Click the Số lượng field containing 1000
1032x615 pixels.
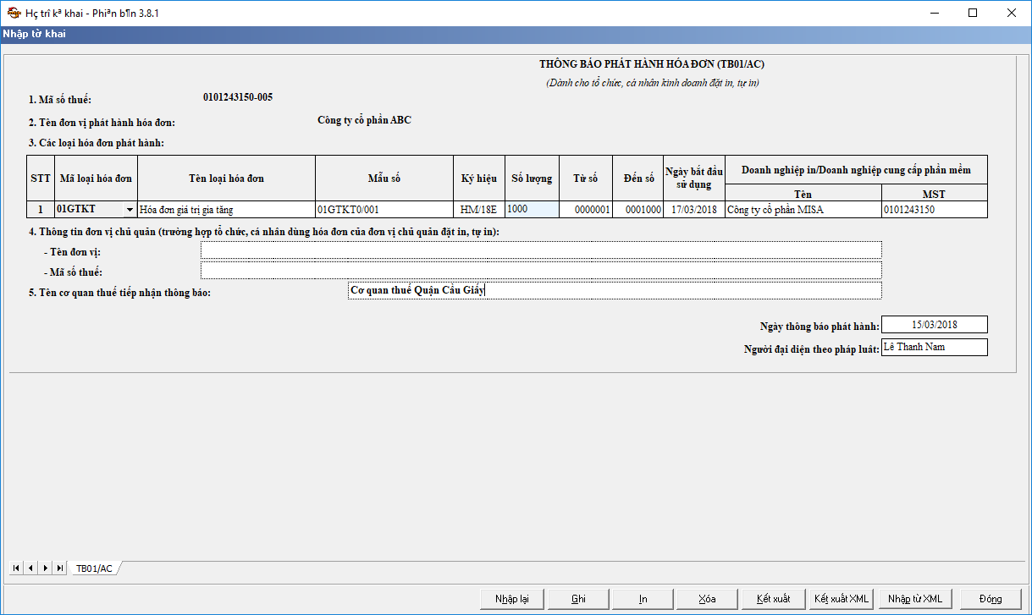(532, 210)
